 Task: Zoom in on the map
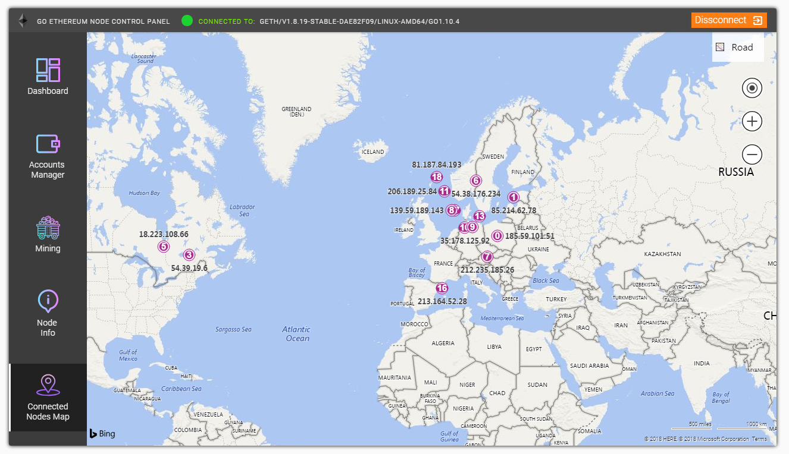point(752,122)
